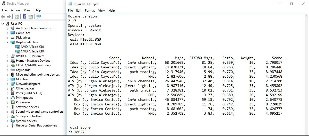Open the Action menu in Device Manager
309x136 pixels.
15,10
